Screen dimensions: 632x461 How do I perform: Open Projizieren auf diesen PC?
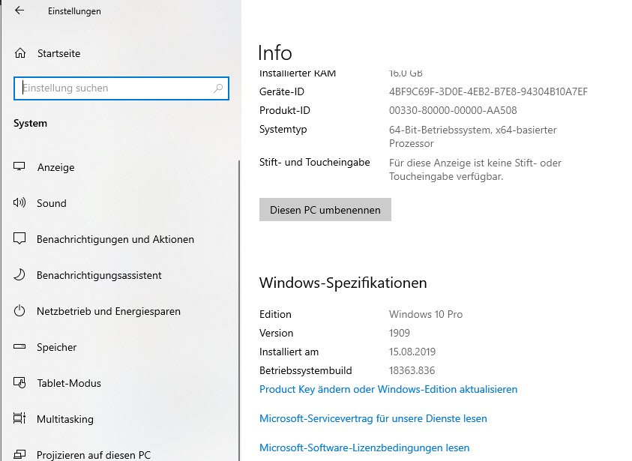coord(93,454)
